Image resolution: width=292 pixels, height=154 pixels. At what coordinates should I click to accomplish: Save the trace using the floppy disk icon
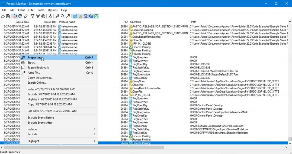[x=8, y=16]
